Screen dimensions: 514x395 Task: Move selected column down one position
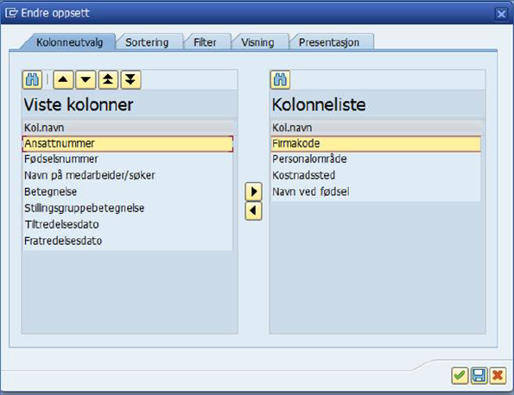(86, 79)
